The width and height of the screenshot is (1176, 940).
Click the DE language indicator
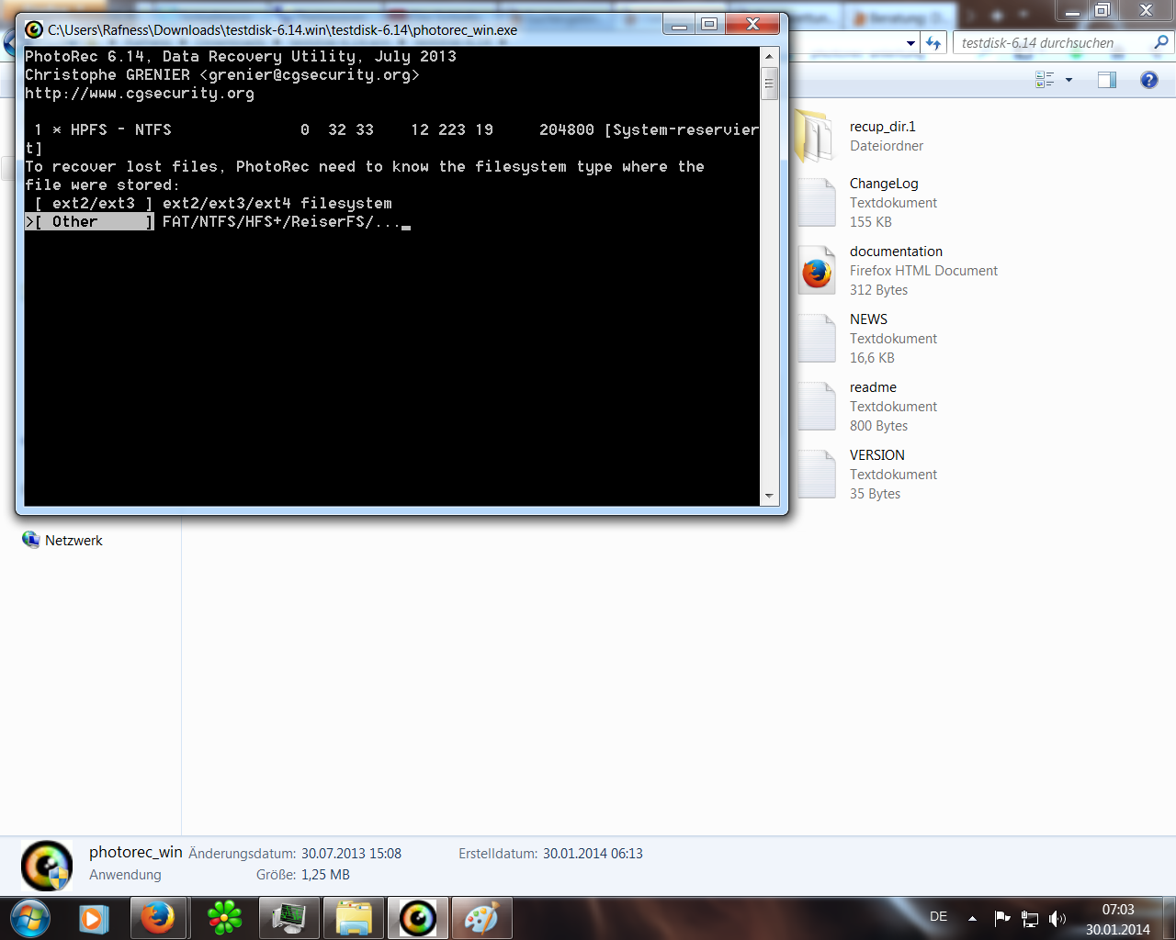(938, 916)
